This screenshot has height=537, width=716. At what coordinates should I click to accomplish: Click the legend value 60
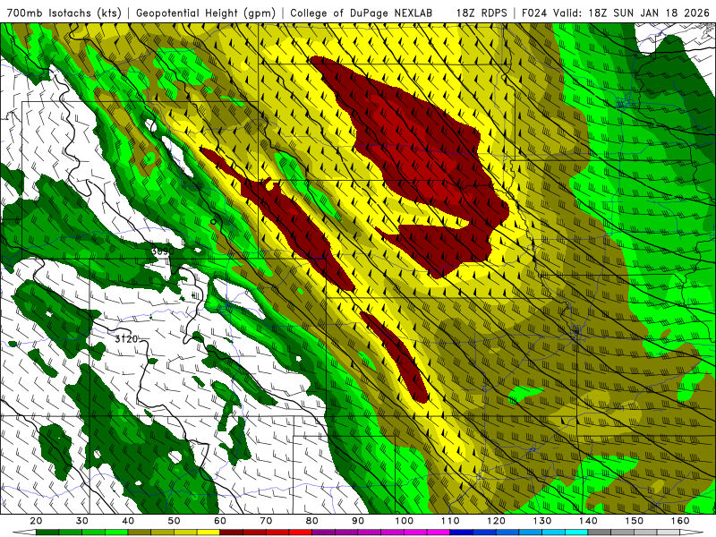(220, 521)
